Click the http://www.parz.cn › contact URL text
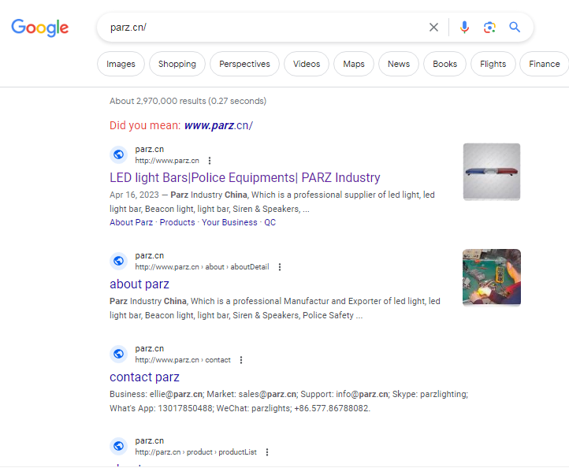Image resolution: width=569 pixels, height=468 pixels. [x=183, y=360]
